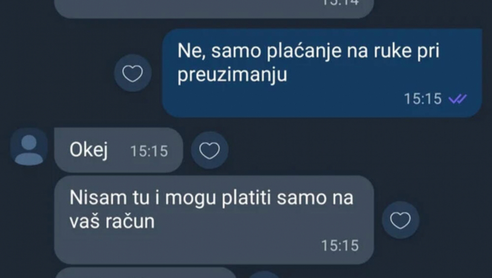Screen dimensions: 492x278
Task: Tap the partially visible heart at the bottom
Action: (264, 275)
